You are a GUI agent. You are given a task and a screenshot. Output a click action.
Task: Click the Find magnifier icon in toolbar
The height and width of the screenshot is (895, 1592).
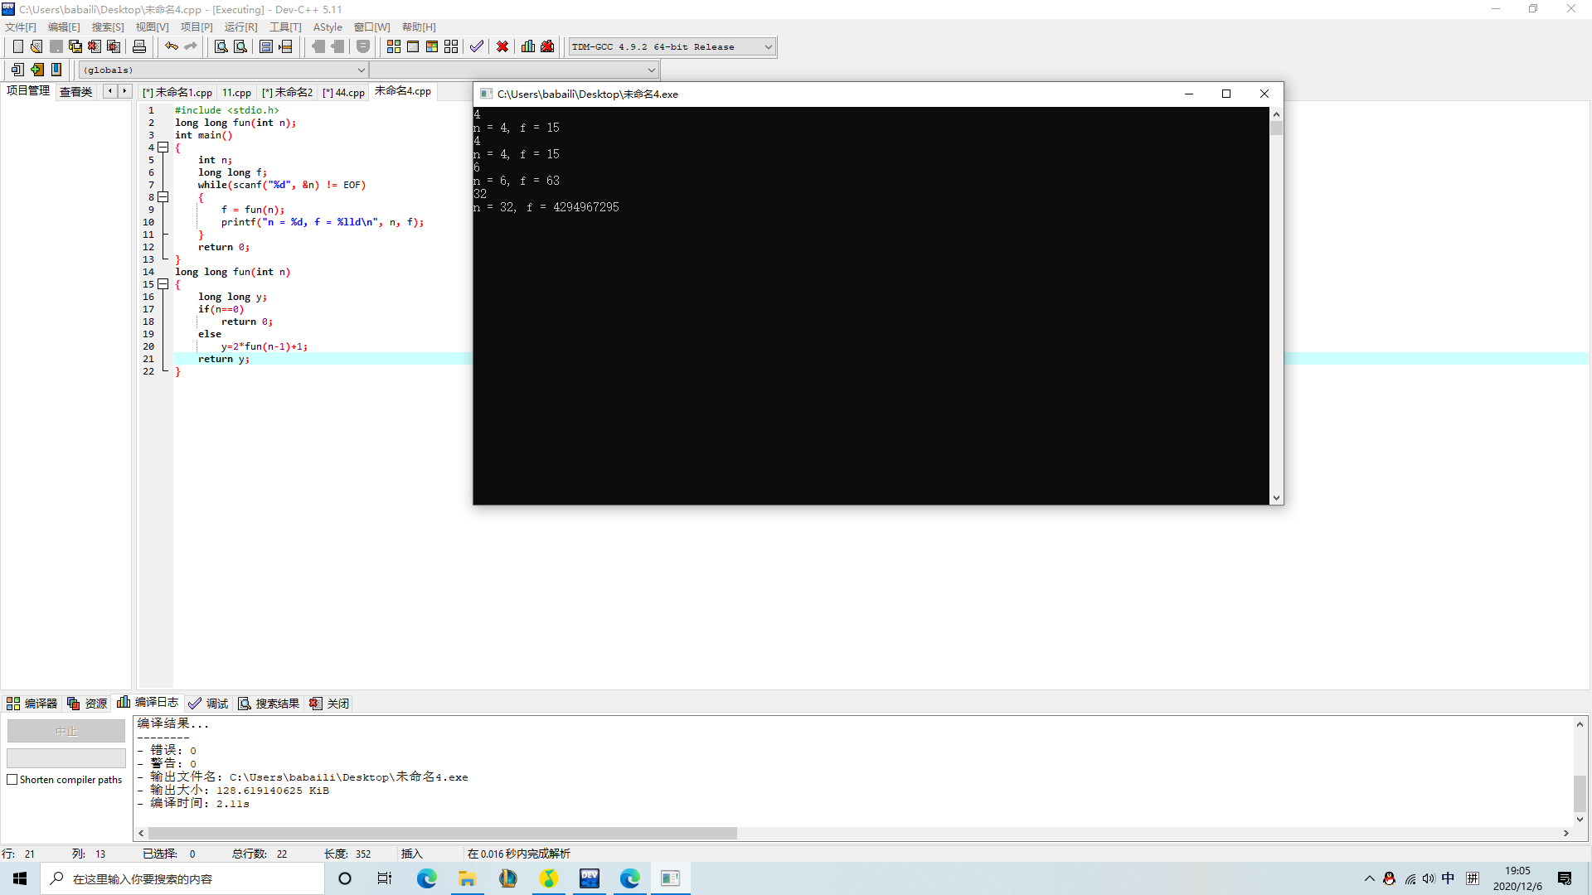tap(221, 46)
